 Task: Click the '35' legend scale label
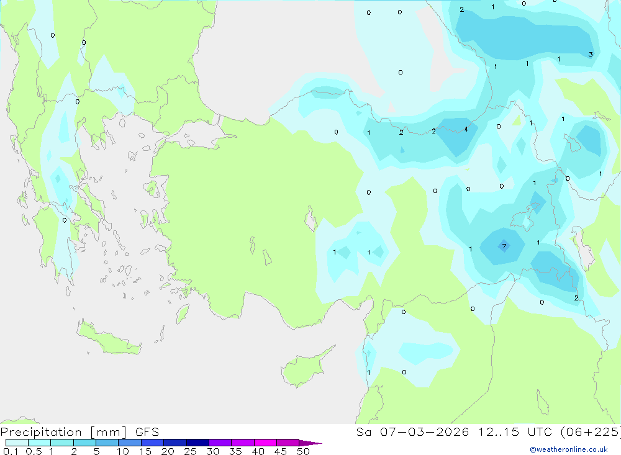pyautogui.click(x=235, y=451)
